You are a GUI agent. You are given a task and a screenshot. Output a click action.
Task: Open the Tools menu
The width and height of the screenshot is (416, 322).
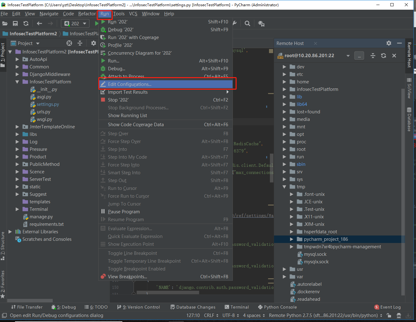[x=119, y=14]
